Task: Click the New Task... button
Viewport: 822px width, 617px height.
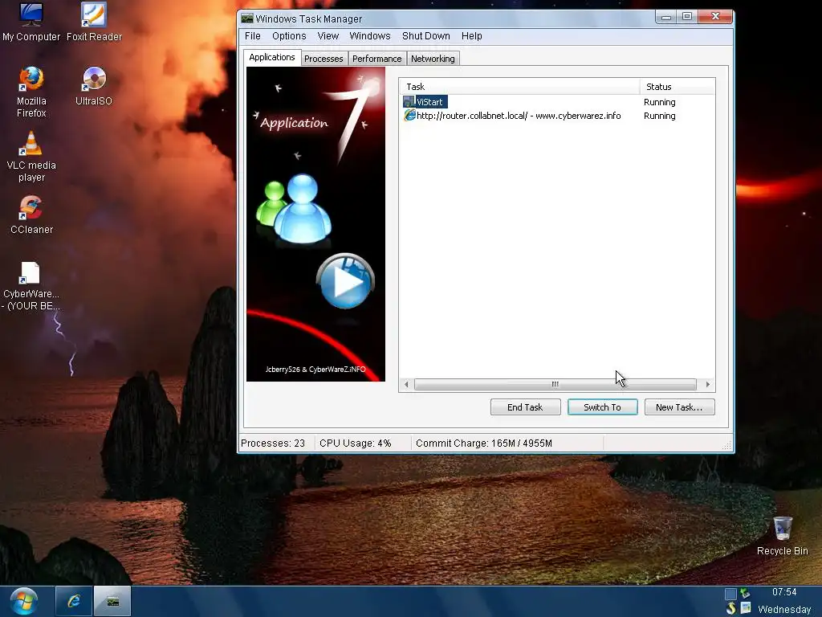Action: pyautogui.click(x=679, y=407)
